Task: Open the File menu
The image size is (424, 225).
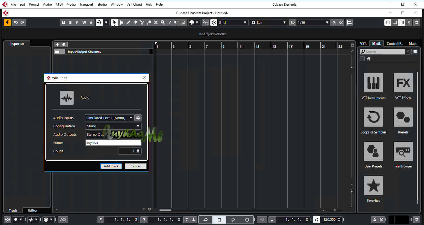Action: tap(13, 4)
